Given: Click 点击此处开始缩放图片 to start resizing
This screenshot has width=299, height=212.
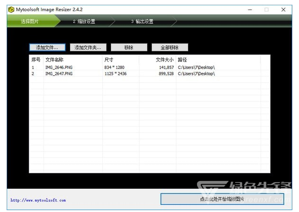Looking at the screenshot, I should (222, 199).
